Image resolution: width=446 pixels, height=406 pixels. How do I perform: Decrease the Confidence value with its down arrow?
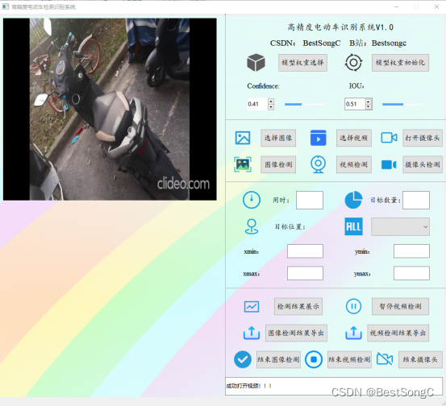(x=271, y=107)
